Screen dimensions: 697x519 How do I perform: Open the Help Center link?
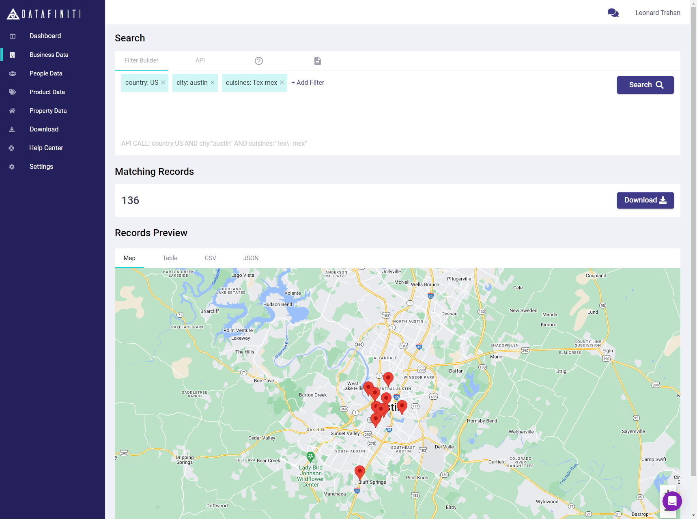(46, 148)
